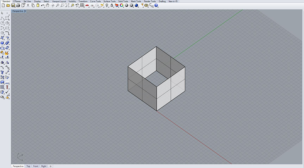Go to the Render Tools tab
This screenshot has width=304, height=168.
click(x=150, y=1)
